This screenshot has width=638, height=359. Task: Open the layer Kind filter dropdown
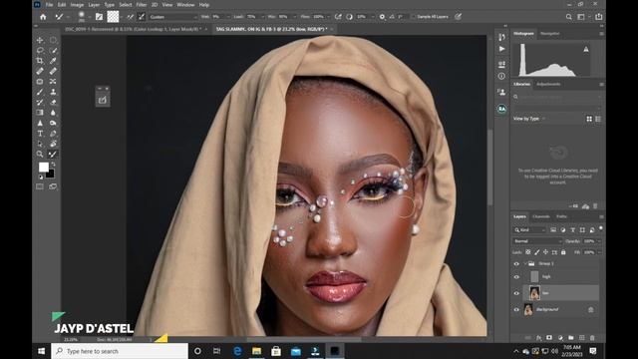click(529, 230)
